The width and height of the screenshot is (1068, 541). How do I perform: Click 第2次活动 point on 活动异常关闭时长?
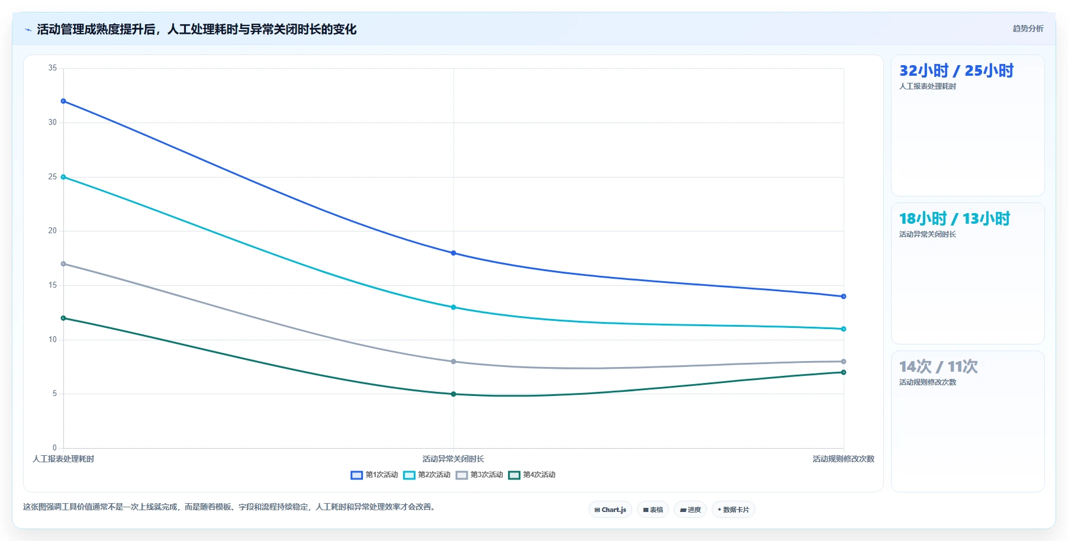point(453,307)
